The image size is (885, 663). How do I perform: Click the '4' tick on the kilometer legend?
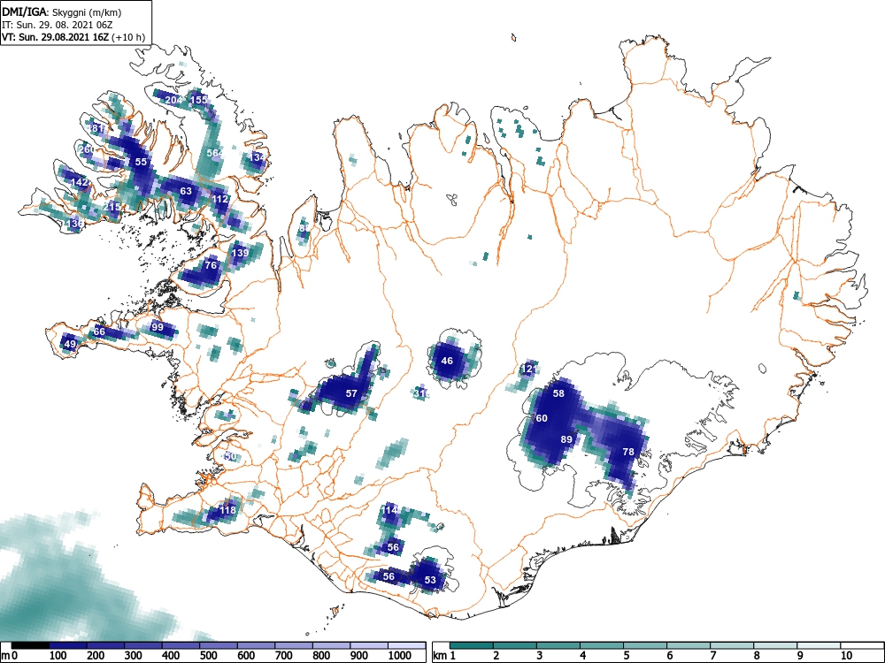(582, 656)
